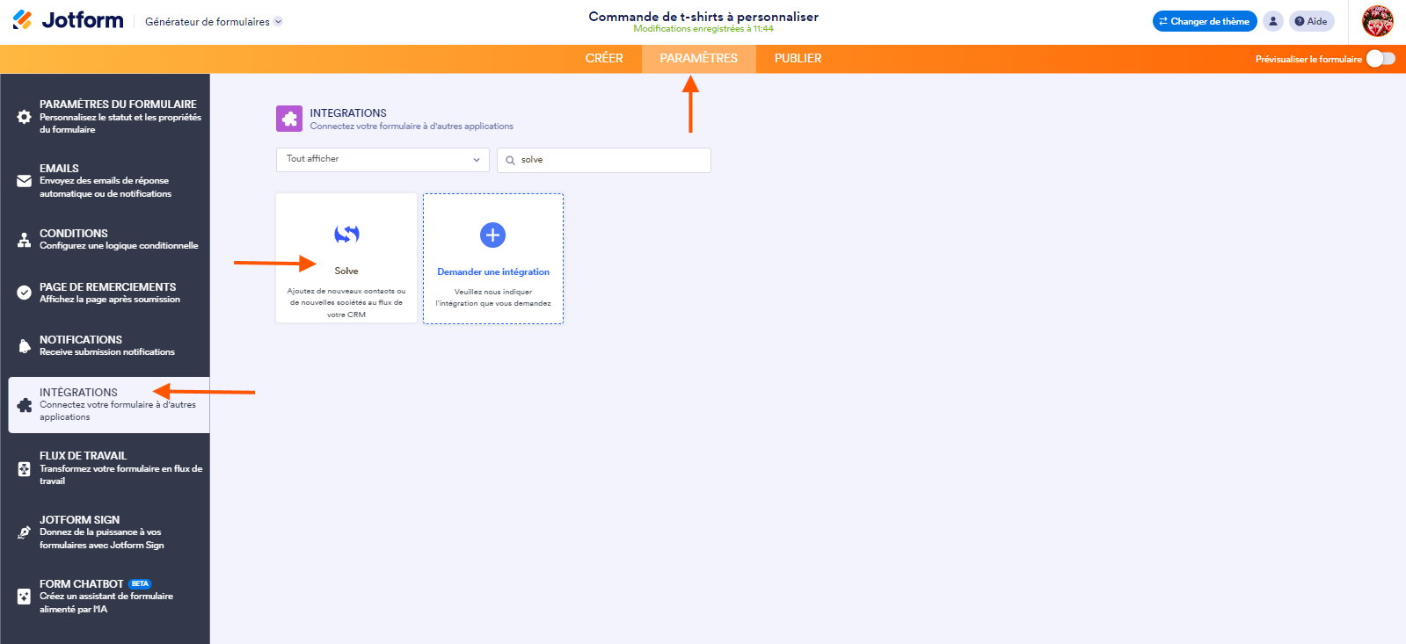The image size is (1406, 644).
Task: Click the BETA badge next to Form Chatbot
Action: (x=140, y=584)
